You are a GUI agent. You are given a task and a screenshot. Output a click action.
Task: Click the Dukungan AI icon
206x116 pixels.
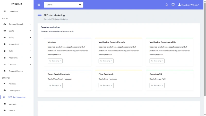click(x=5, y=90)
